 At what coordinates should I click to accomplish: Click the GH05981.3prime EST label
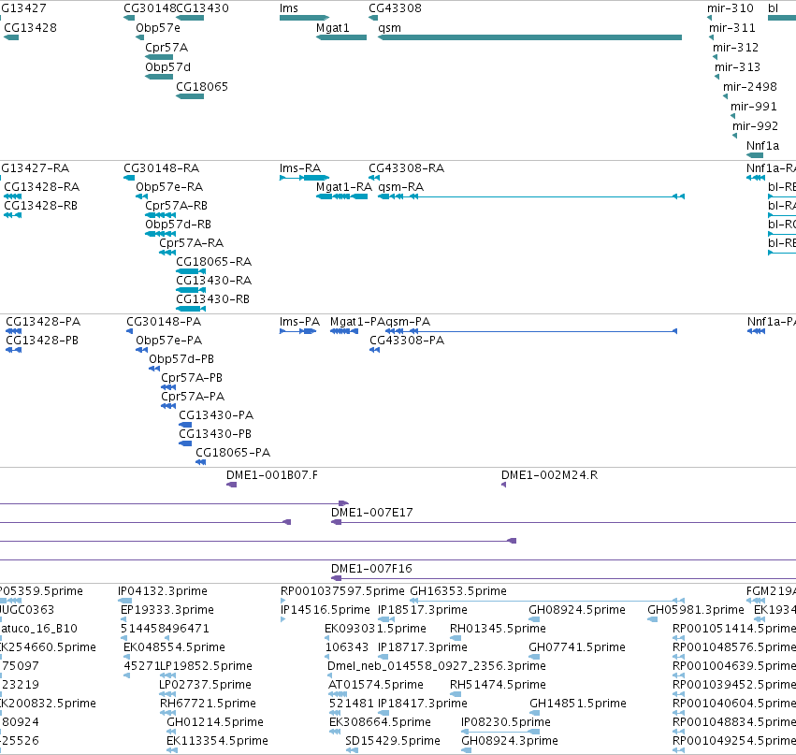(696, 610)
